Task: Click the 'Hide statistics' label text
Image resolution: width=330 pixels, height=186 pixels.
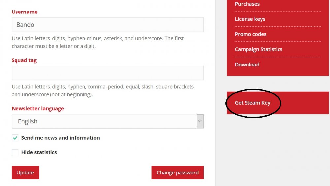Action: click(39, 152)
